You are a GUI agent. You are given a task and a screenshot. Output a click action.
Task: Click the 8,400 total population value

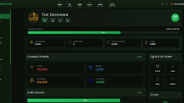(114, 44)
